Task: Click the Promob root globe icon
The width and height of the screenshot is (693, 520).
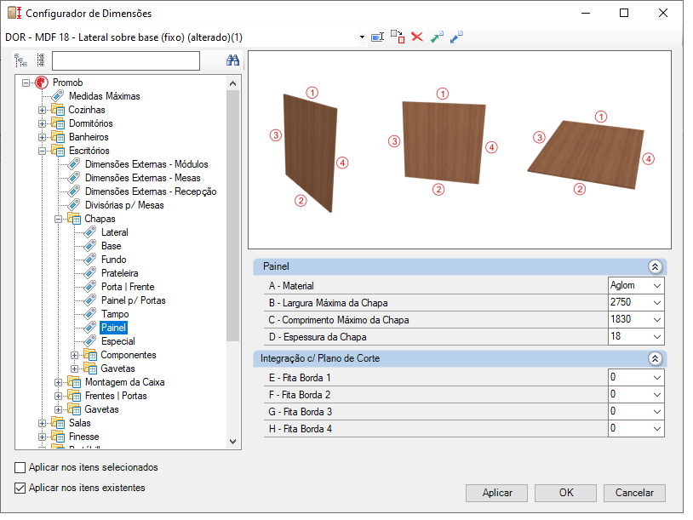Action: point(42,83)
